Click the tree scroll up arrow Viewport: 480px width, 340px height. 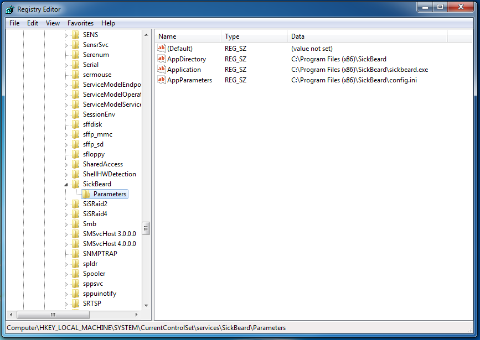(x=146, y=35)
